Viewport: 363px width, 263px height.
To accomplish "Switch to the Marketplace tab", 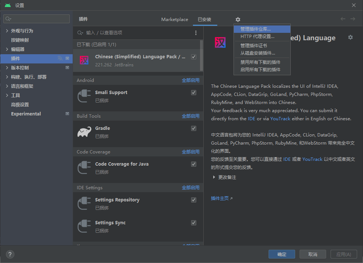I will tap(174, 20).
